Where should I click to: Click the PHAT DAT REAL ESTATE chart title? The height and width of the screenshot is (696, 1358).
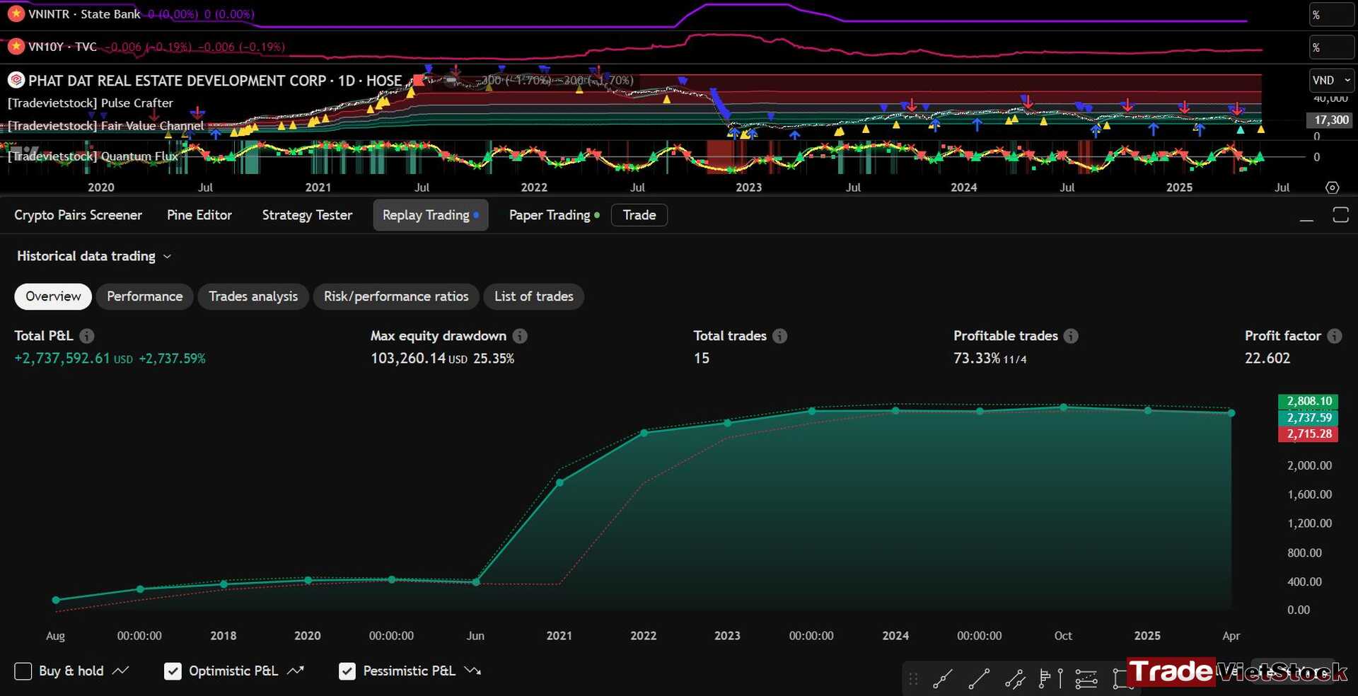tap(215, 81)
